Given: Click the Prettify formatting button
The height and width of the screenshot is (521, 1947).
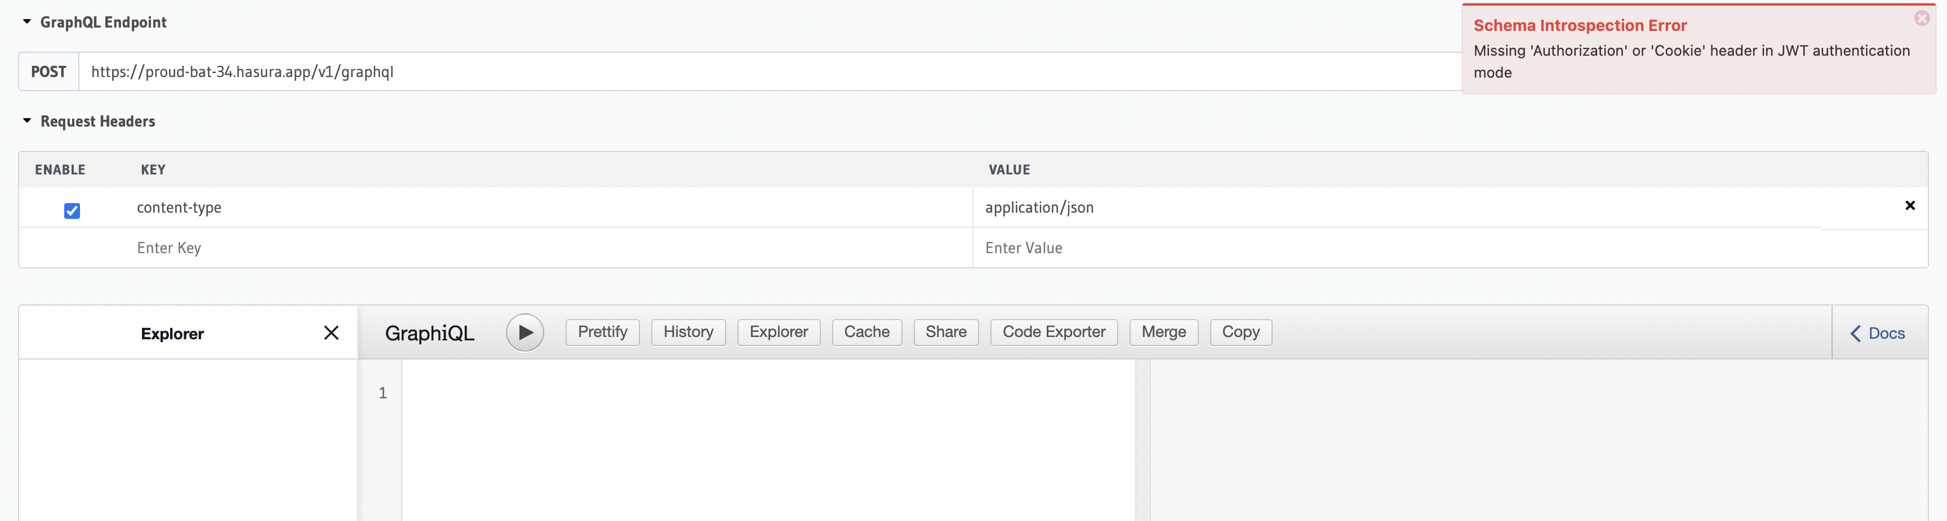Looking at the screenshot, I should pos(602,332).
